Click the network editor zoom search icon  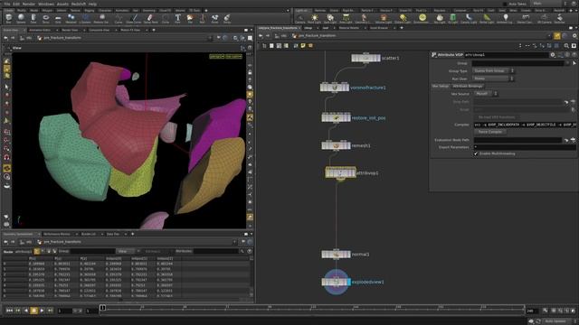click(x=566, y=46)
